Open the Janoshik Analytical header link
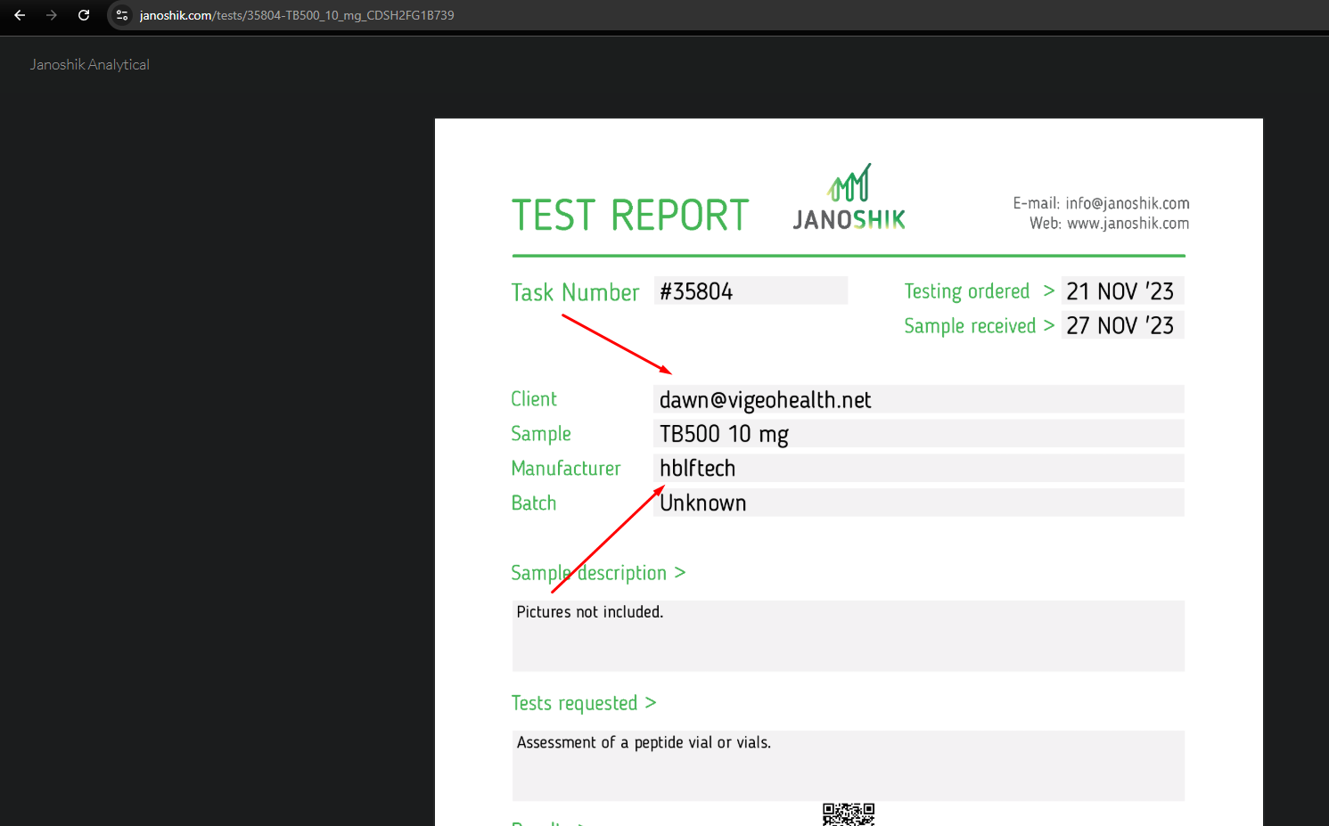1329x826 pixels. [x=90, y=65]
